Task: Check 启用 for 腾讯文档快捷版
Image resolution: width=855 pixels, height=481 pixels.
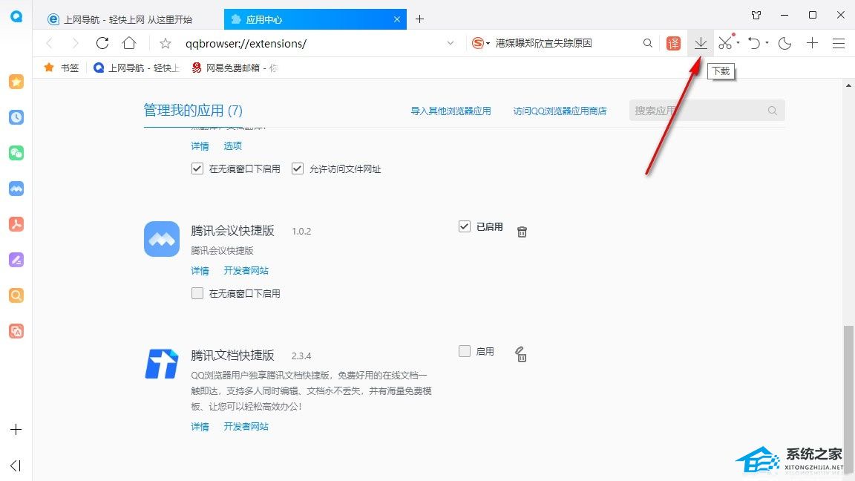Action: (x=464, y=351)
